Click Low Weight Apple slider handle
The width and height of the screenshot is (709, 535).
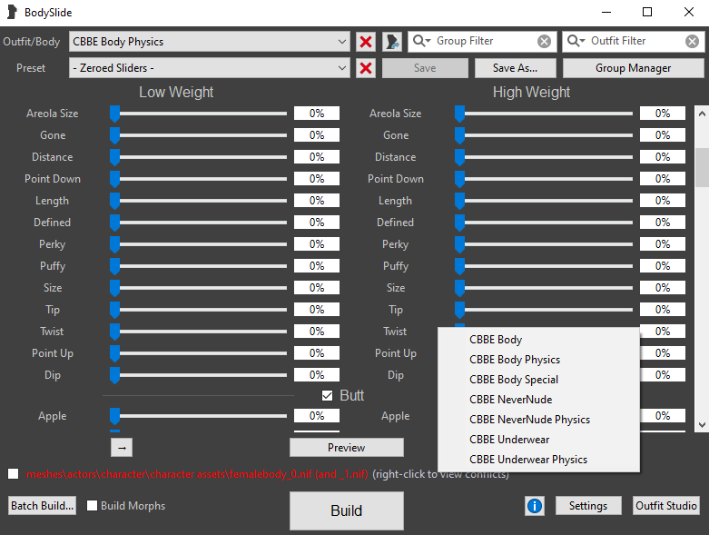point(115,416)
